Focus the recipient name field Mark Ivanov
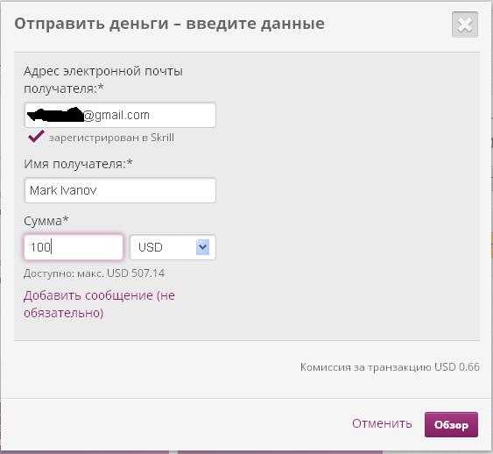This screenshot has width=493, height=454. [x=120, y=190]
